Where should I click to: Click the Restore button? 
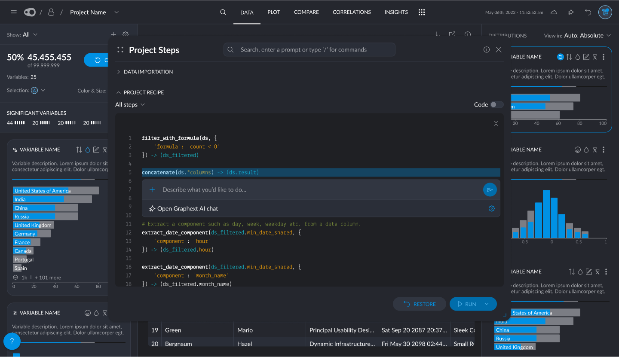click(420, 304)
